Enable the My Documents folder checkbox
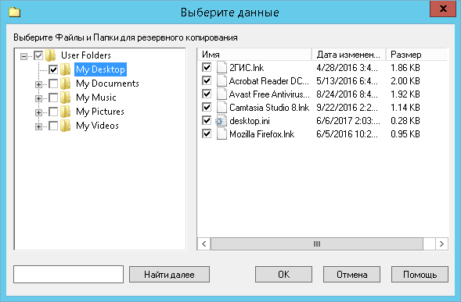This screenshot has height=302, width=461. coord(53,83)
